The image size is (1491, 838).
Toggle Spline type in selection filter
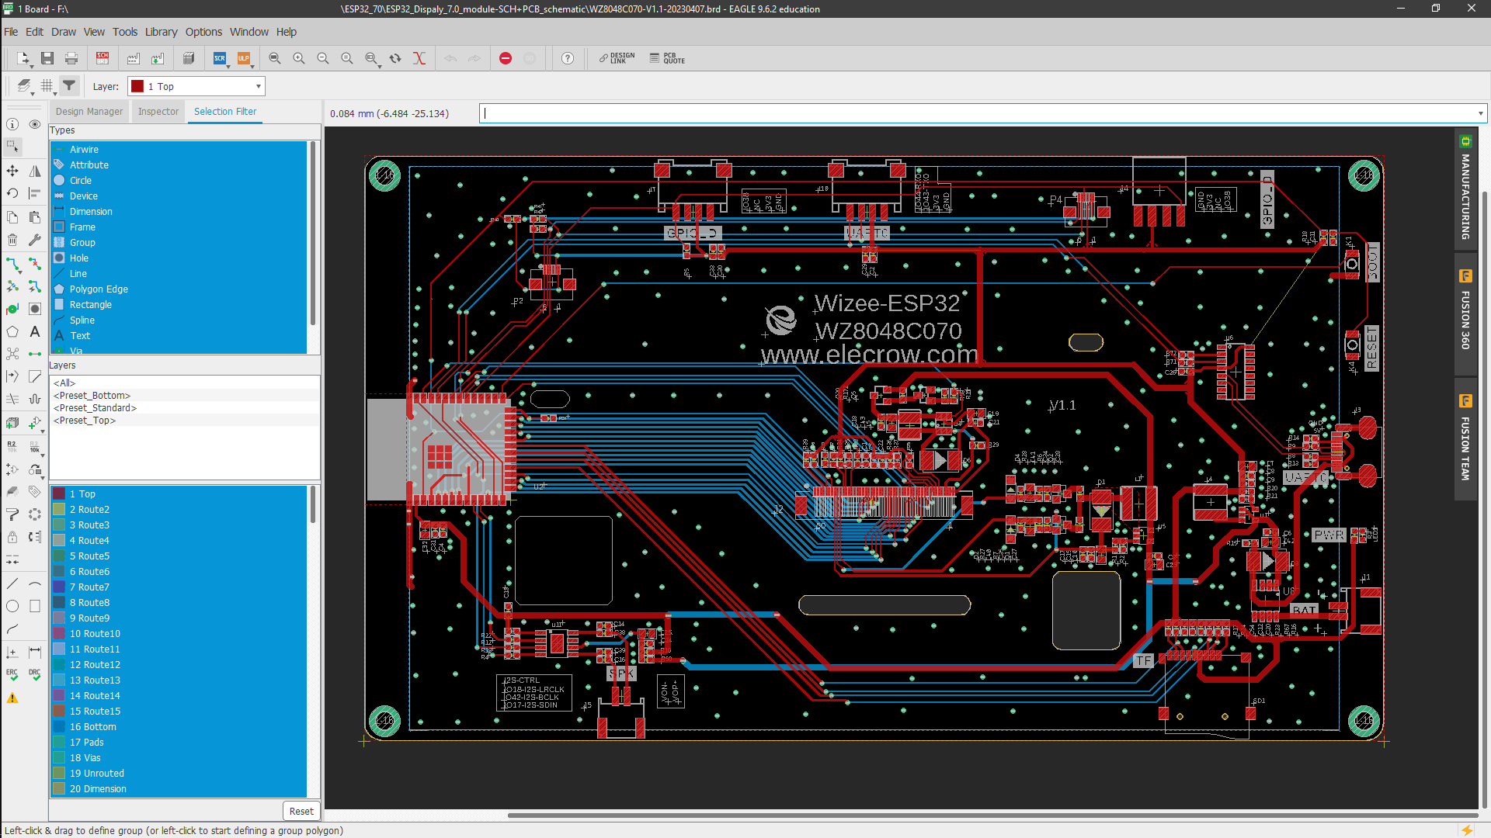click(x=179, y=320)
